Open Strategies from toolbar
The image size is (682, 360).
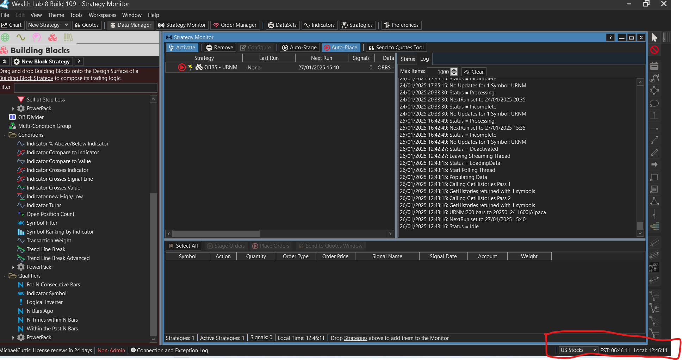click(x=358, y=25)
